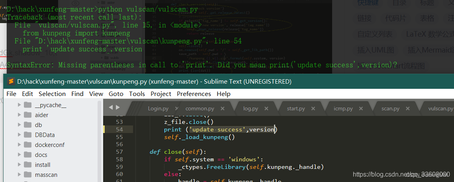Screen dimensions: 454x182
Task: Click 目录 in background editor
Action: click(399, 3)
